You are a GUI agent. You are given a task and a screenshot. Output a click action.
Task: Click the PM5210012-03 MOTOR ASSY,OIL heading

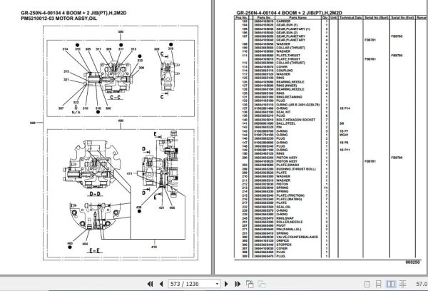click(x=58, y=19)
